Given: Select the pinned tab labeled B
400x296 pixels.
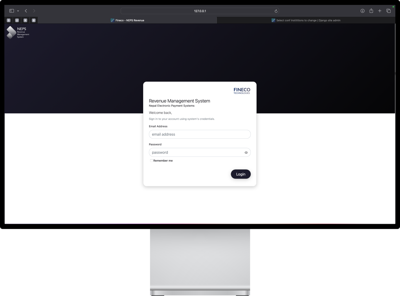Looking at the screenshot, I should tap(34, 20).
